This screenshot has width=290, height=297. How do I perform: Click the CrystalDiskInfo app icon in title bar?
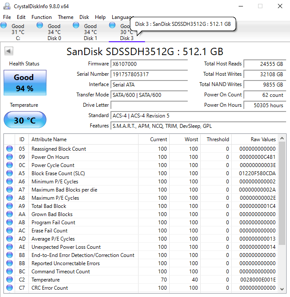pos(7,6)
